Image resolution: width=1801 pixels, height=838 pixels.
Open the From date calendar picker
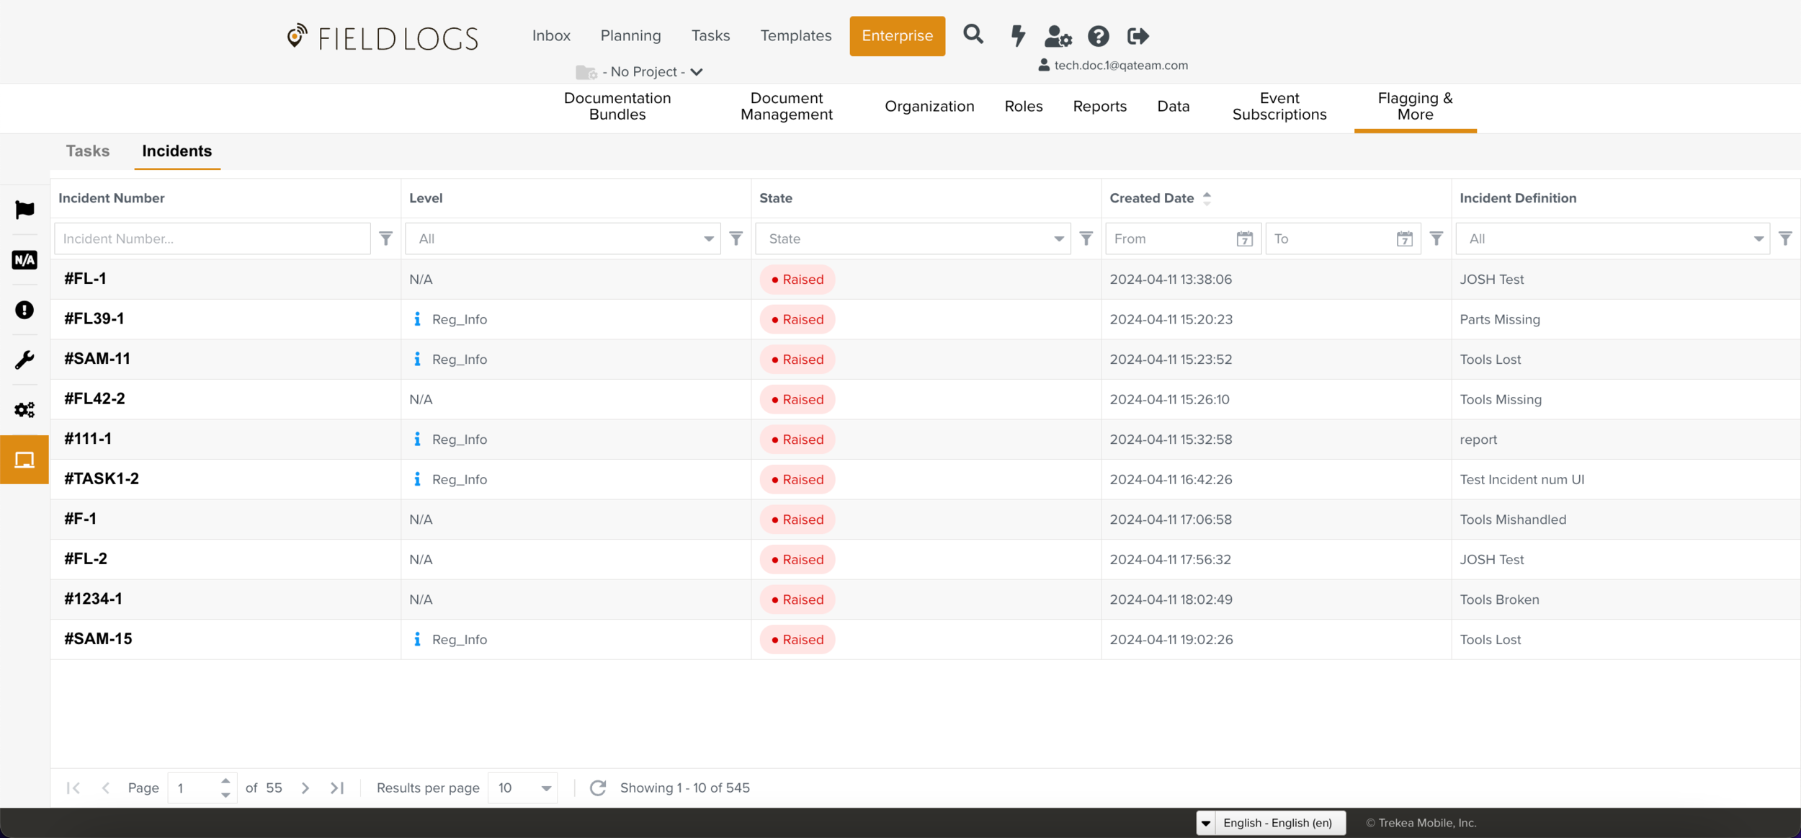click(1244, 239)
